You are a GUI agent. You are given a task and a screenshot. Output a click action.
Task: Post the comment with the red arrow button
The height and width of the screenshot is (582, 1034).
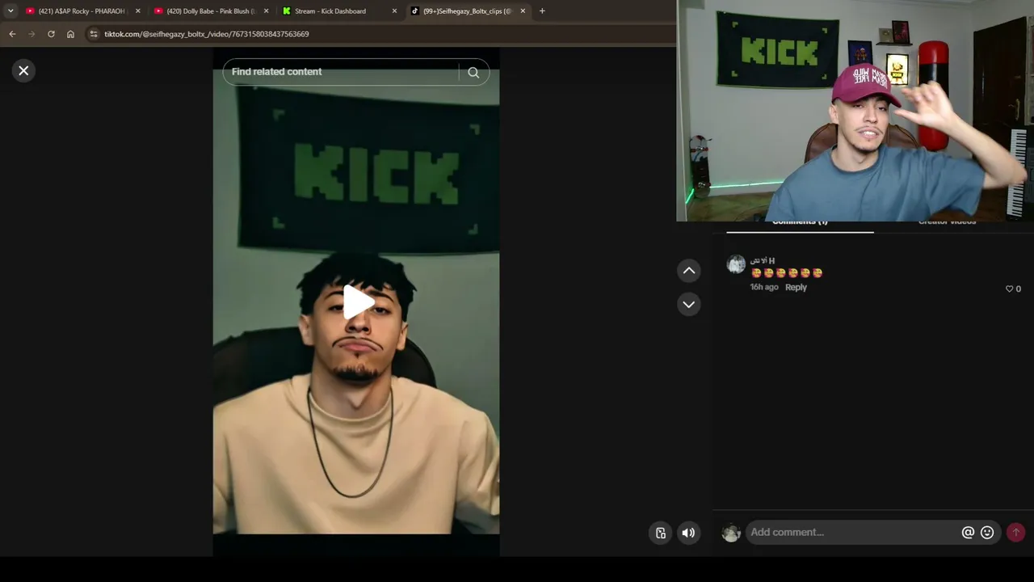click(1016, 532)
